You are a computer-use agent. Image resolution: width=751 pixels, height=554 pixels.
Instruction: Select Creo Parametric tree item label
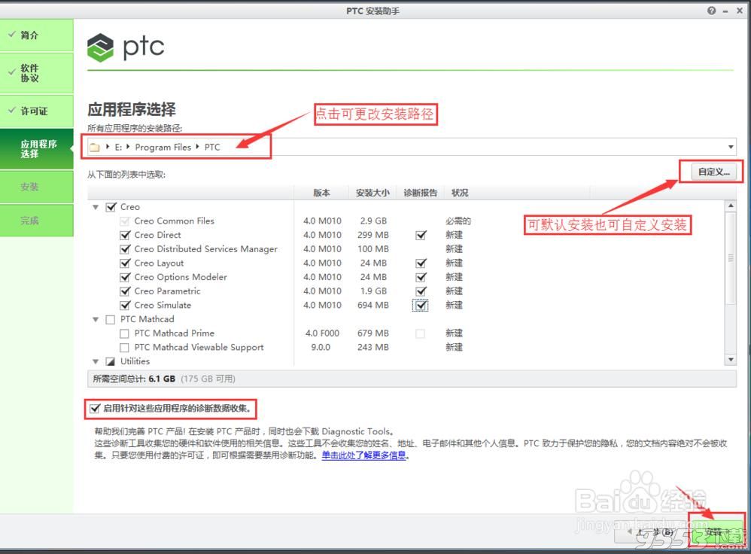(x=168, y=291)
